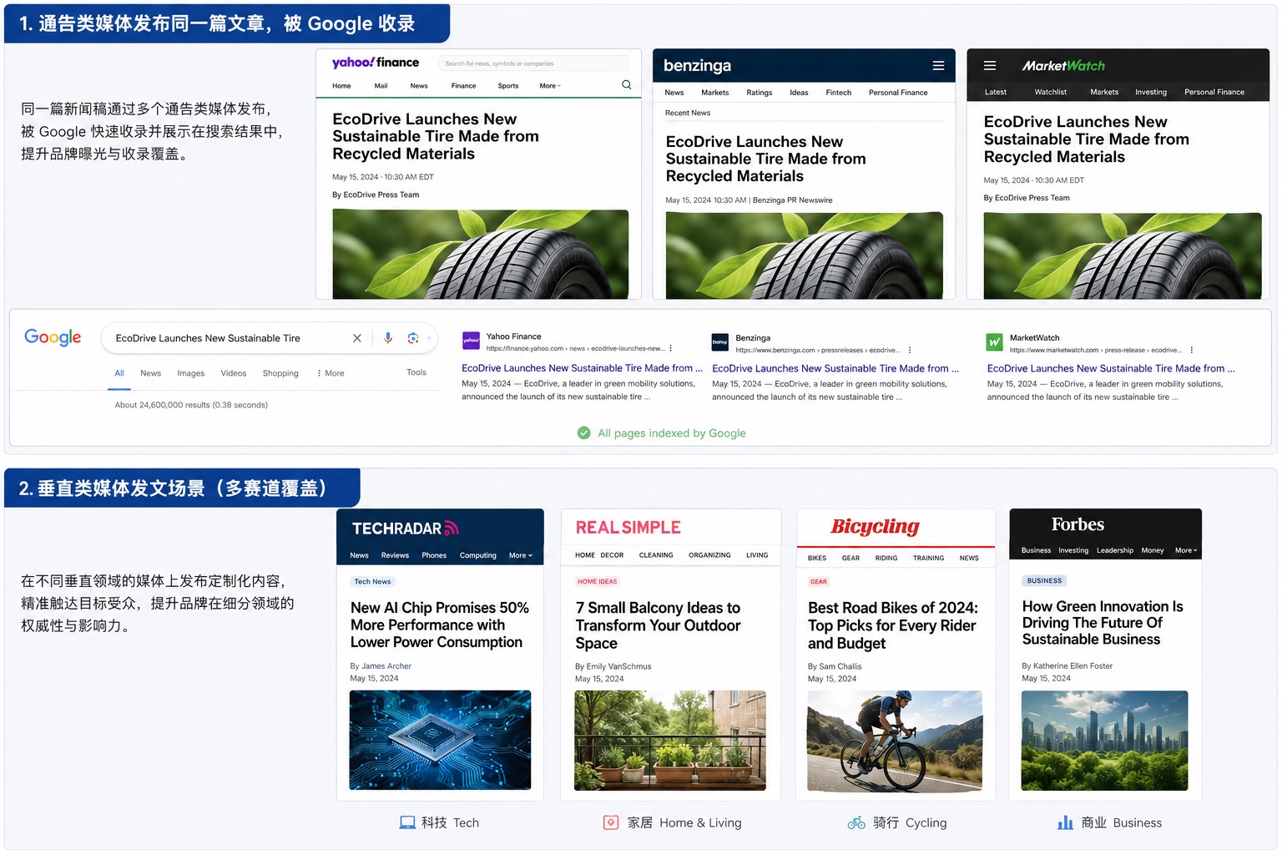Open the balcony planters image on Real Simple

[x=670, y=741]
